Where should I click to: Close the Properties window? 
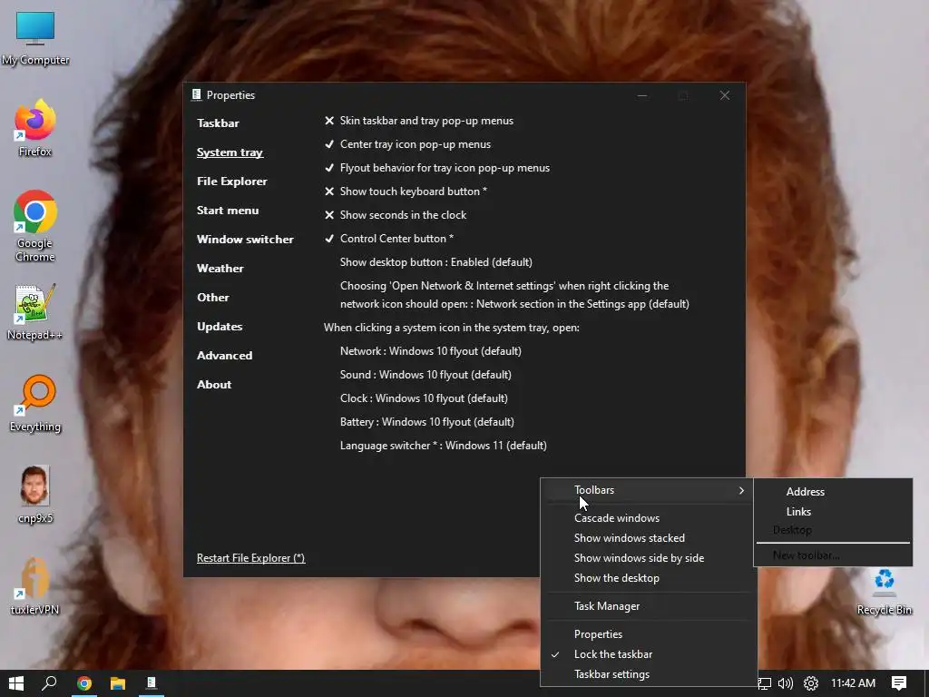(724, 95)
